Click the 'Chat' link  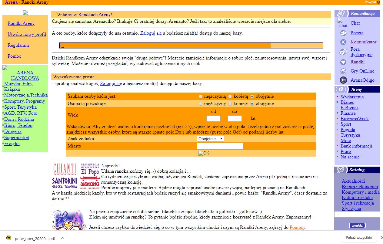(355, 23)
